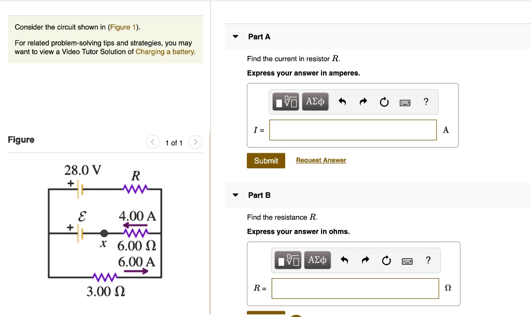Click the help question mark in Part B toolbar
This screenshot has width=531, height=317.
coord(428,260)
